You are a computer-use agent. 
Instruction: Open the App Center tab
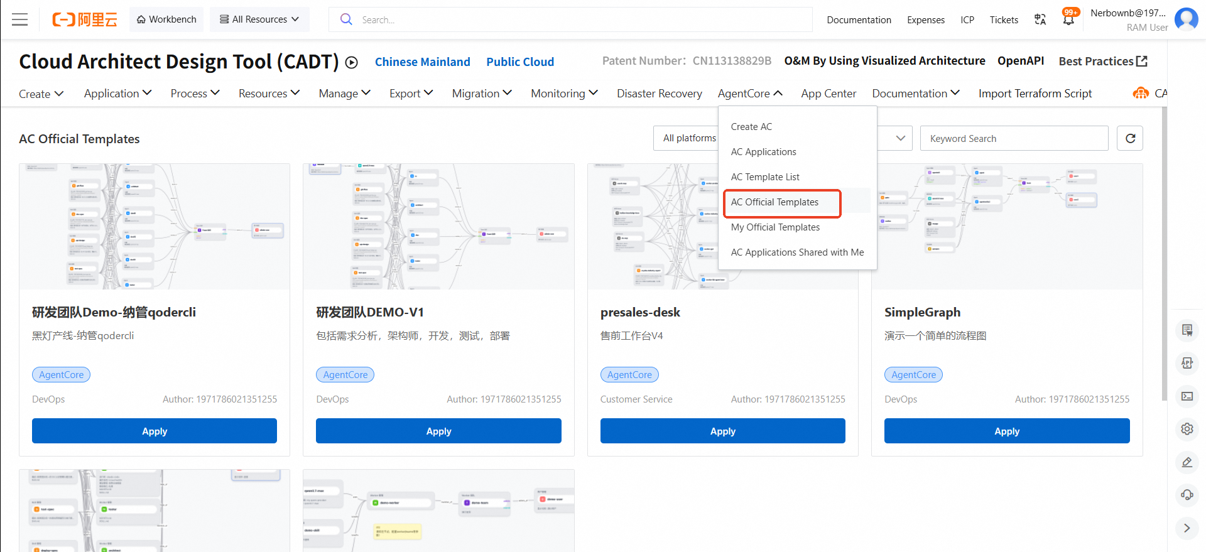coord(828,94)
